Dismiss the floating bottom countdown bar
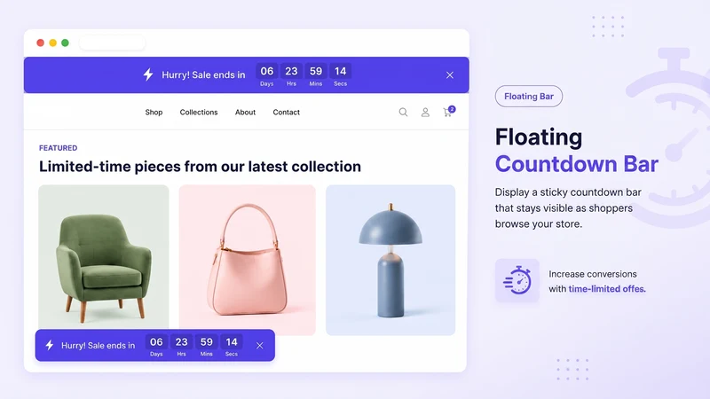Image resolution: width=710 pixels, height=399 pixels. pos(259,346)
